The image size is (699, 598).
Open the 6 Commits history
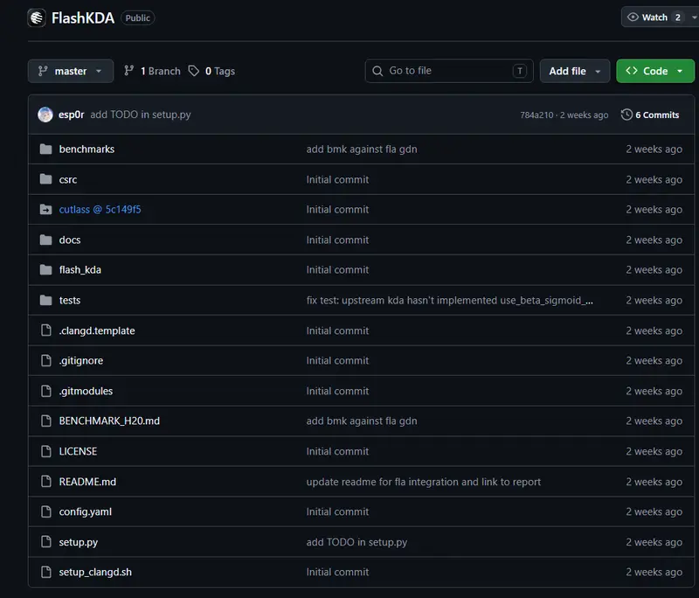pos(650,115)
